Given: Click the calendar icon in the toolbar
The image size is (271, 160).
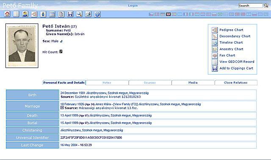Looking at the screenshot, I should click(x=52, y=14).
